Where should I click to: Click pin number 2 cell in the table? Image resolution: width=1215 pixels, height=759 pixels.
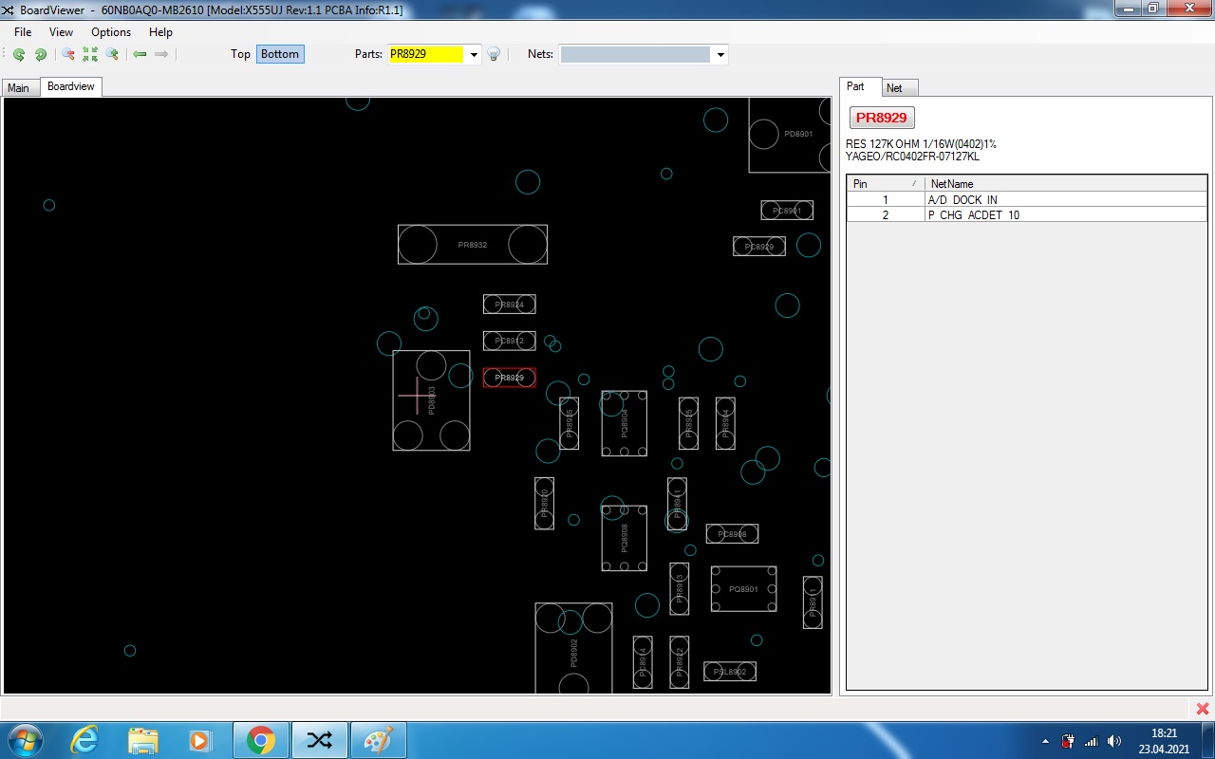point(886,214)
